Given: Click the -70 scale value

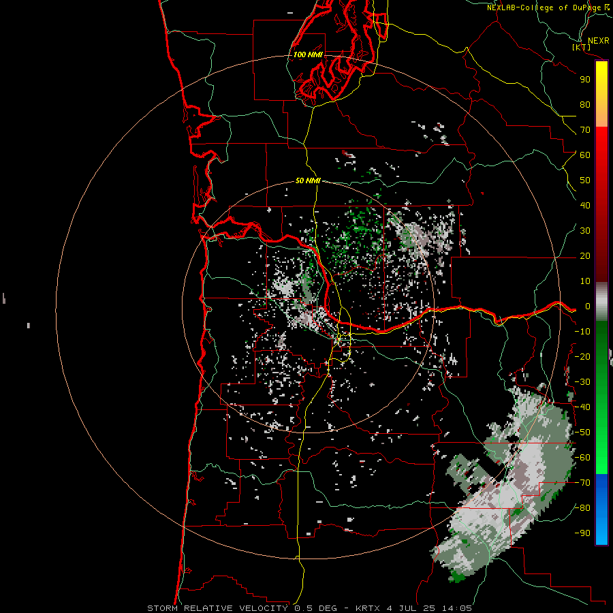Looking at the screenshot, I should coord(582,483).
